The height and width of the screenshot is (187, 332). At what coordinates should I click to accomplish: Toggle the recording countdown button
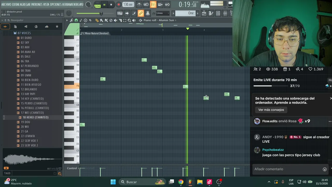click(x=153, y=4)
